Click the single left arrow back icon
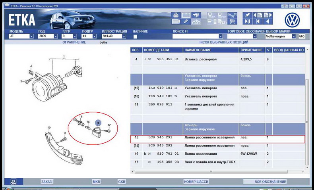 [268, 21]
